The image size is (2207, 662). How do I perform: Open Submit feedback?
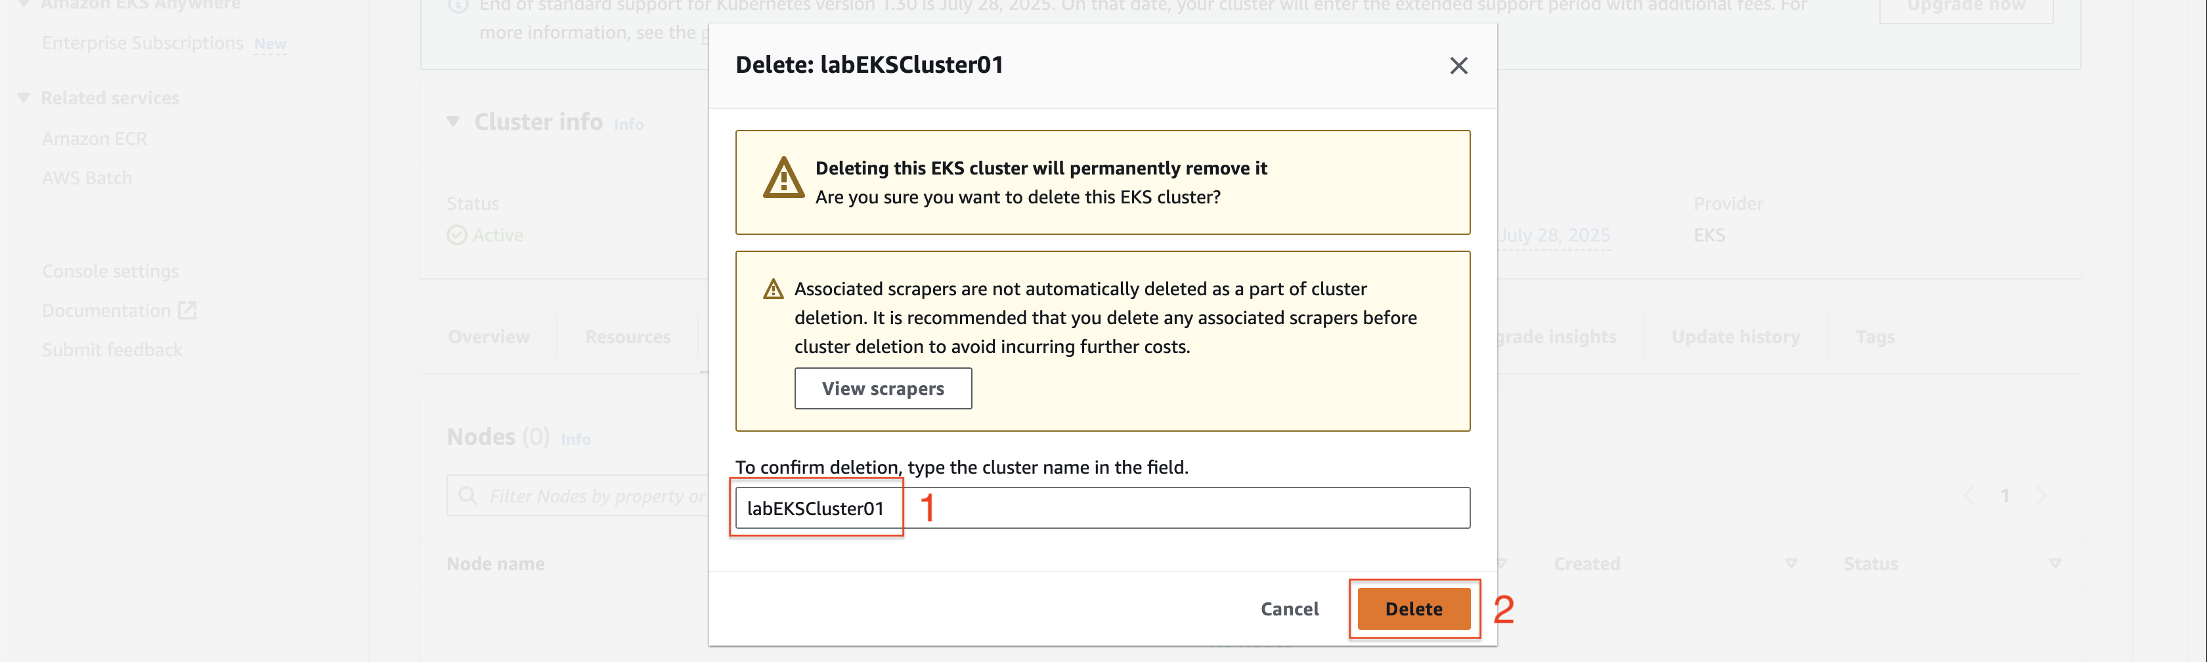[x=112, y=350]
